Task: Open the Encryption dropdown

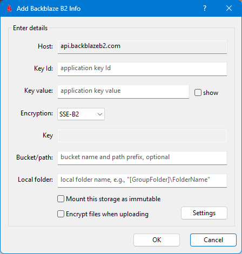Action: (81, 114)
